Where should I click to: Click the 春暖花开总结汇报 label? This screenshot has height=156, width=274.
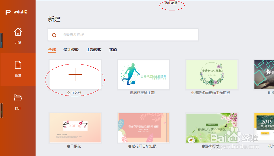coord(142,146)
